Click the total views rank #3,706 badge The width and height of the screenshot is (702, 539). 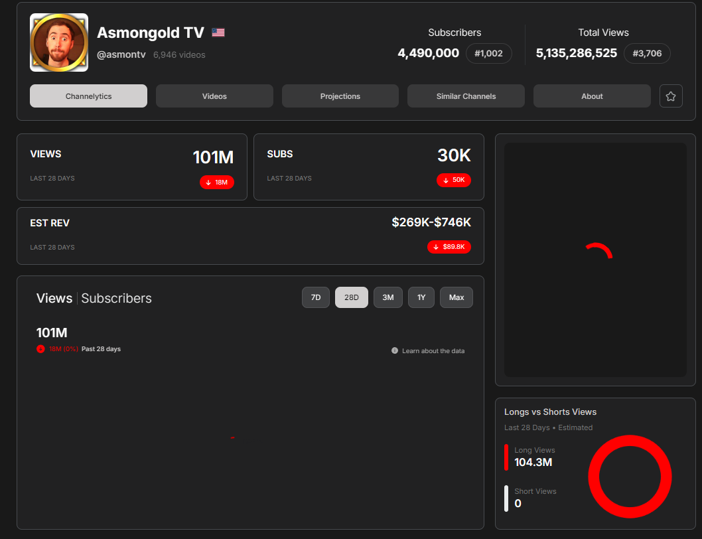[x=647, y=53]
